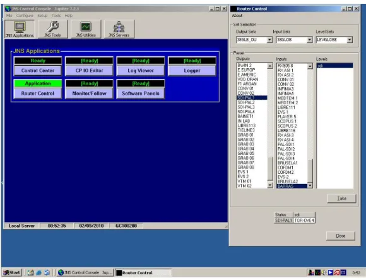Open the Tools menu
This screenshot has height=280, width=366.
coord(56,16)
